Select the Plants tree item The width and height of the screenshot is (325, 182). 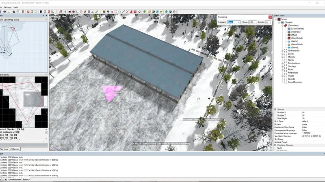click(290, 60)
